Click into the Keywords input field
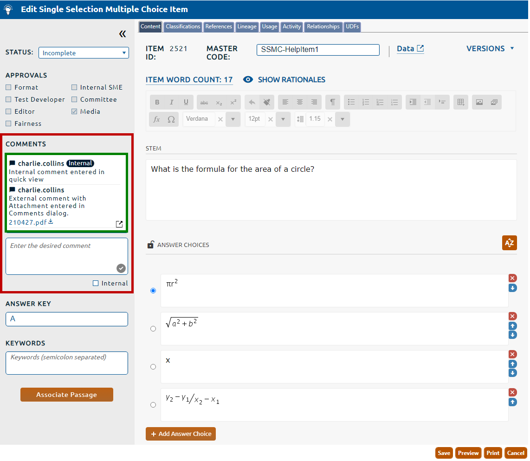This screenshot has width=530, height=461. tap(67, 363)
